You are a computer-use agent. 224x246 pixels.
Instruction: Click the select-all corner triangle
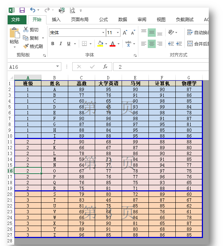pos(12,78)
